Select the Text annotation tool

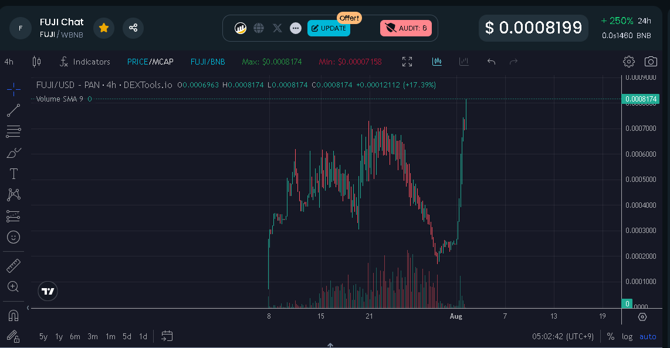pos(13,174)
